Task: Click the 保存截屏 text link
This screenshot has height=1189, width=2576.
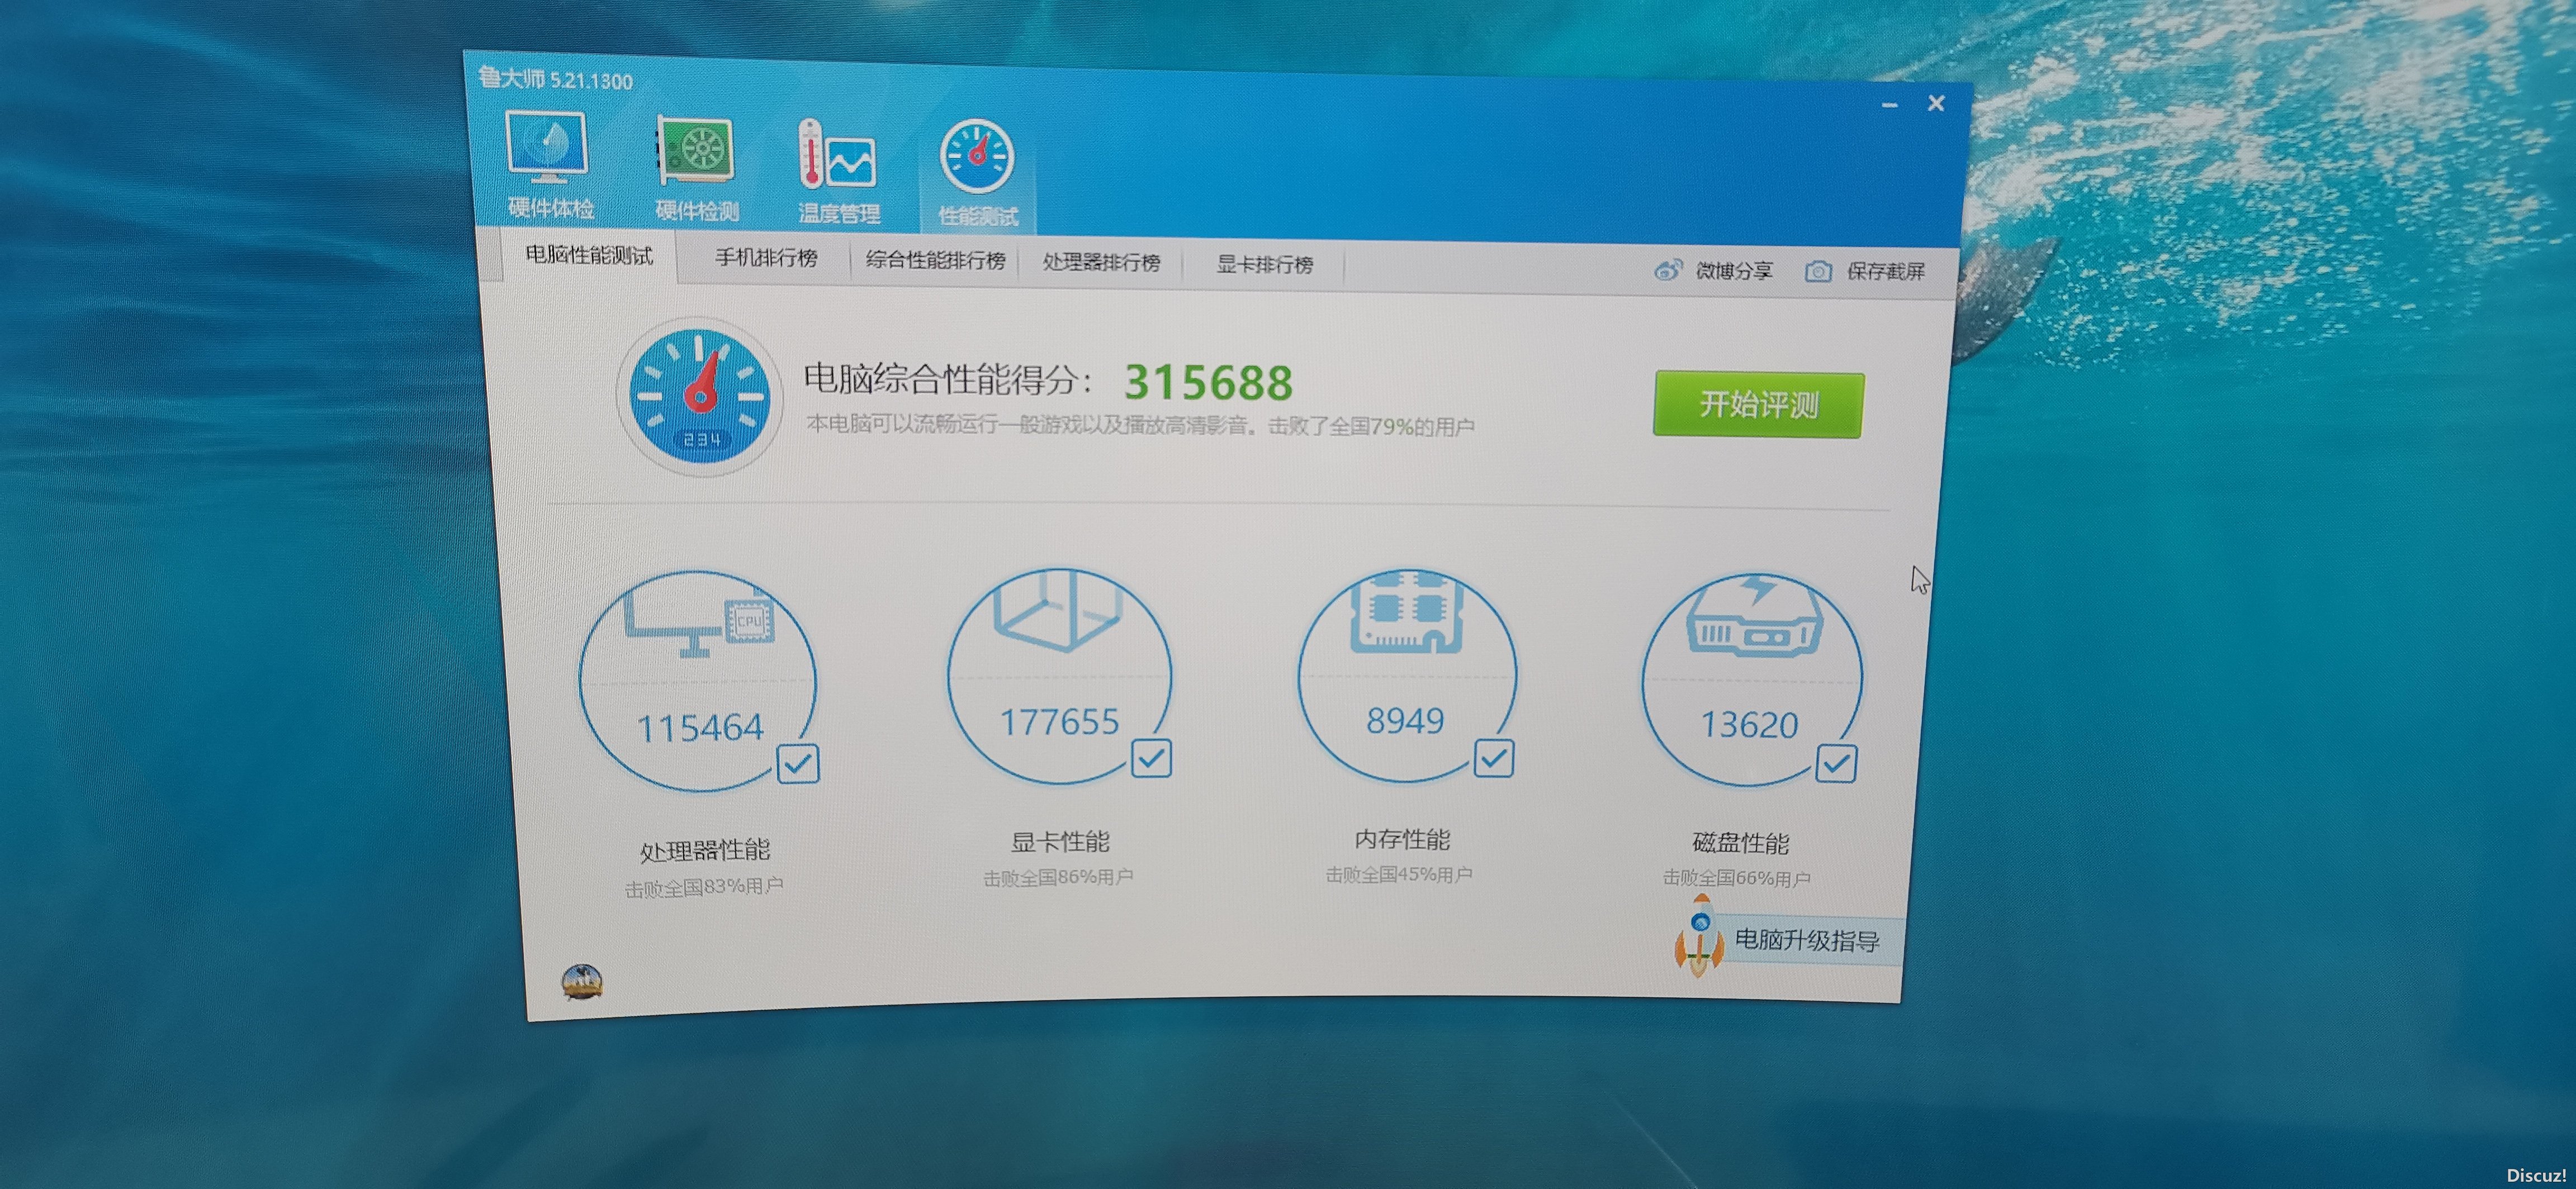Action: [x=1885, y=272]
